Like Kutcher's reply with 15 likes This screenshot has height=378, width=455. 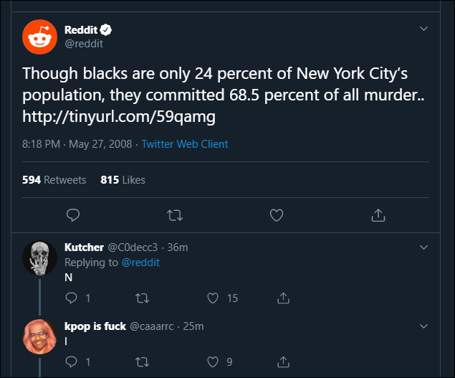(212, 298)
